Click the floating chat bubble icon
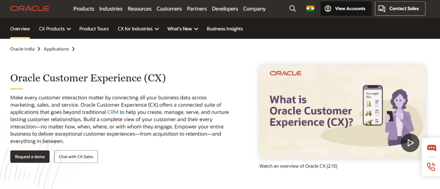Image resolution: width=440 pixels, height=189 pixels. pos(431,148)
